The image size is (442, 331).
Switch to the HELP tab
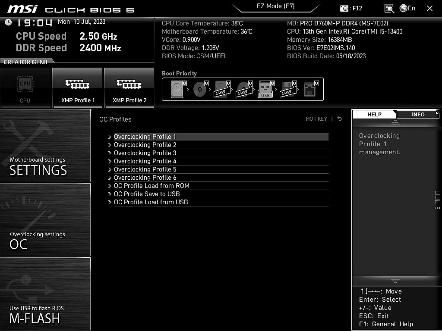pyautogui.click(x=374, y=115)
